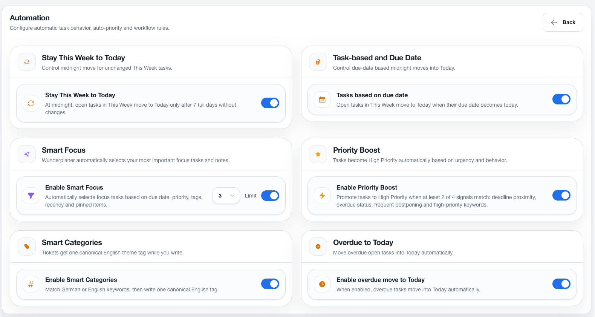Turn off Enable Smart Categories switch
The height and width of the screenshot is (317, 595).
tap(270, 284)
